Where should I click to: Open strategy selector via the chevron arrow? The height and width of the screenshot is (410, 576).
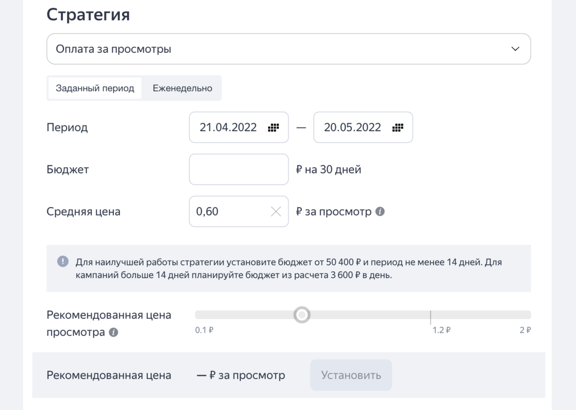click(515, 49)
